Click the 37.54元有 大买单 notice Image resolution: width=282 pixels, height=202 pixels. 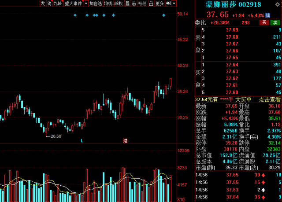point(223,99)
